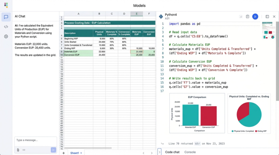Click the teal Materials EUP bar
279x155 pixels.
191,115
